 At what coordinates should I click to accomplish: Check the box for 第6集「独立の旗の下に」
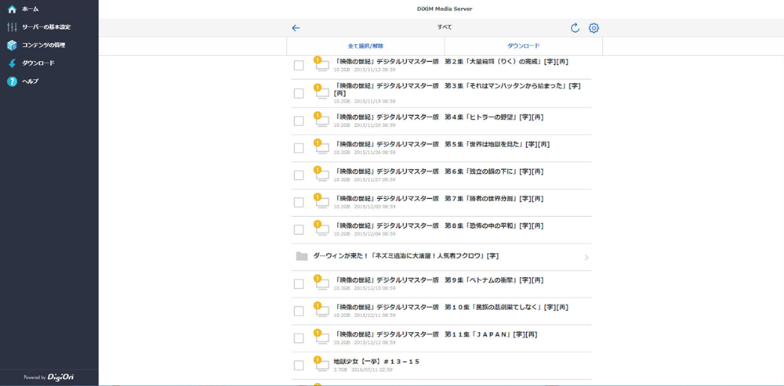click(299, 175)
